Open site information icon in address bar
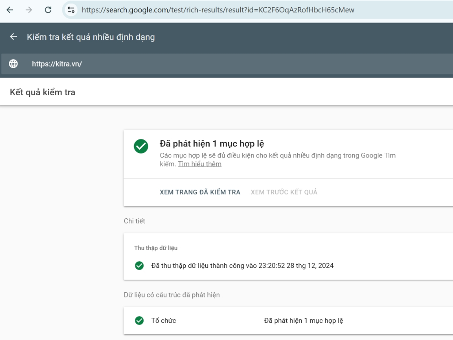453x340 pixels. 71,10
